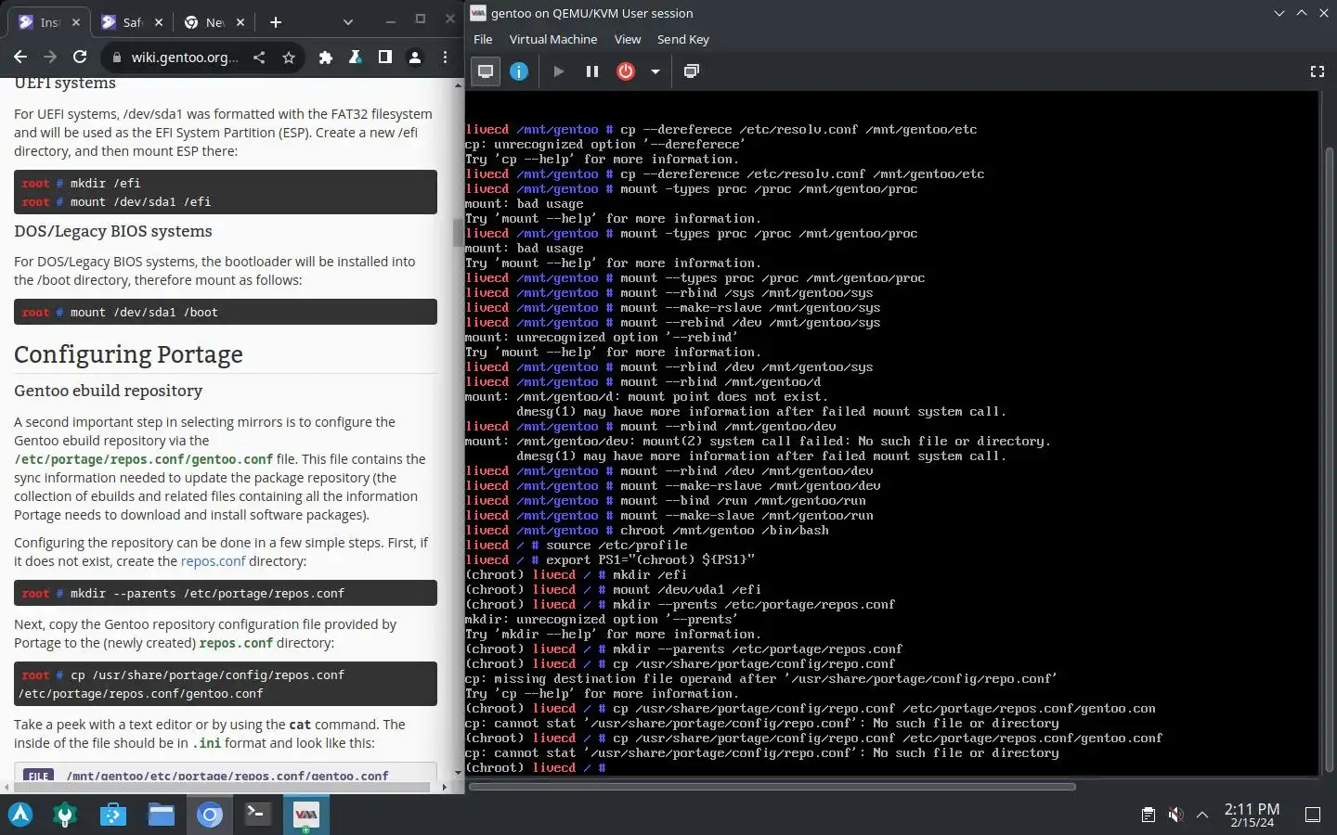The height and width of the screenshot is (835, 1337).
Task: Switch to the first Gentoo 'Ins' tab
Action: pyautogui.click(x=48, y=22)
